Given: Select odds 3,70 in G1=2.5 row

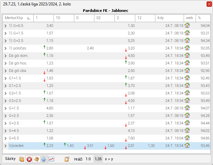Looking at the screenshot, I should click(x=131, y=86).
